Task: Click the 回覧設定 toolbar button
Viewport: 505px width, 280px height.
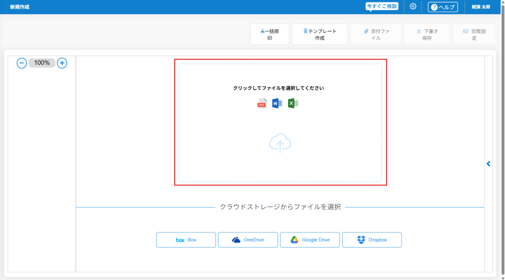Action: coord(474,34)
